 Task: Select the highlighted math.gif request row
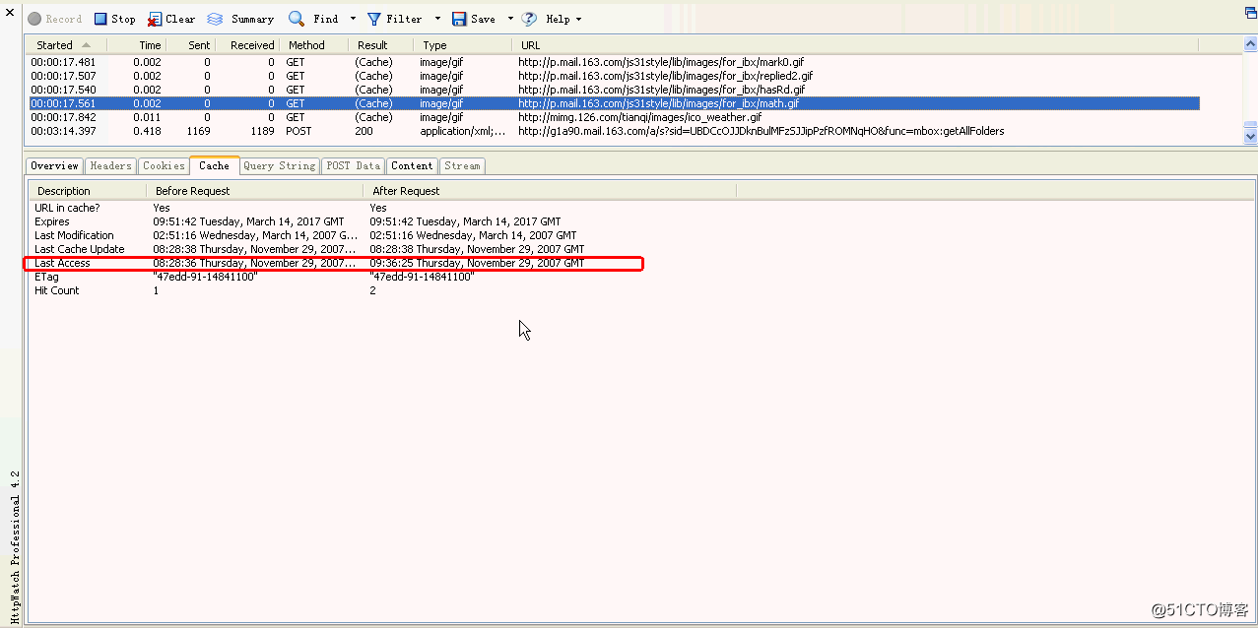tap(613, 103)
